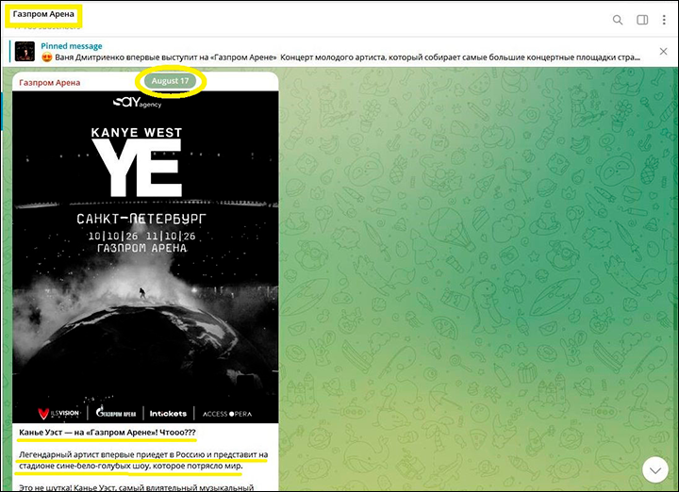Click the Газпром Арена channel title header
679x492 pixels.
tap(43, 14)
